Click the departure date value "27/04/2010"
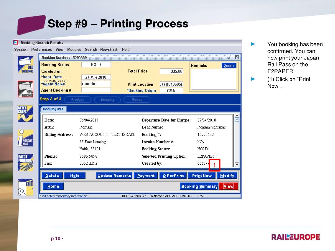 tap(207, 120)
